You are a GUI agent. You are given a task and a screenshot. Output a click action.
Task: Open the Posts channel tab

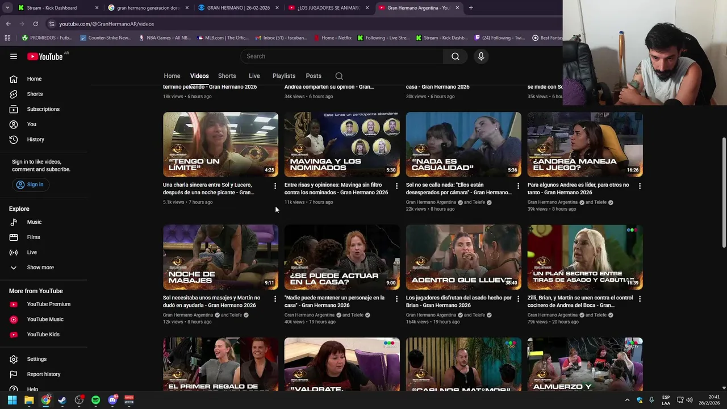coord(314,76)
